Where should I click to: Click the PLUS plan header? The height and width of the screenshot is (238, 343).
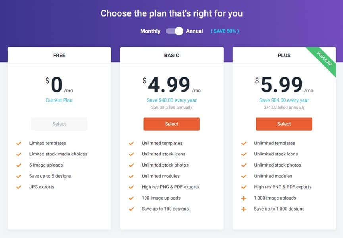(x=284, y=55)
